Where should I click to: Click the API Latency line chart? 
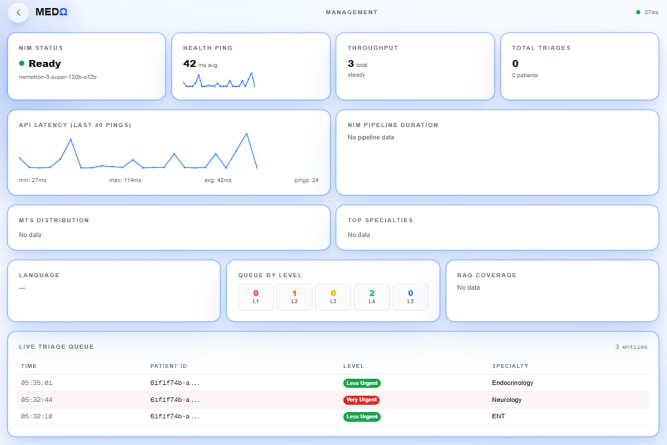[x=138, y=151]
